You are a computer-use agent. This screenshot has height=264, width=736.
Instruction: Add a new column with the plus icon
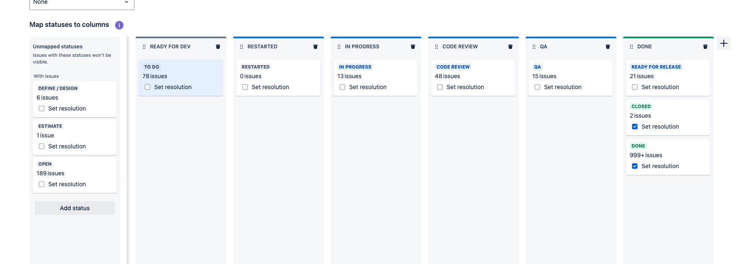coord(724,43)
